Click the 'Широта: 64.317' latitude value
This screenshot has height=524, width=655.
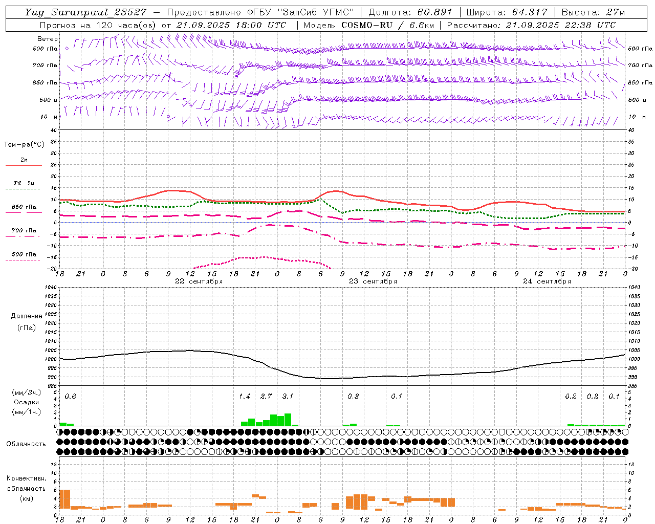point(507,12)
